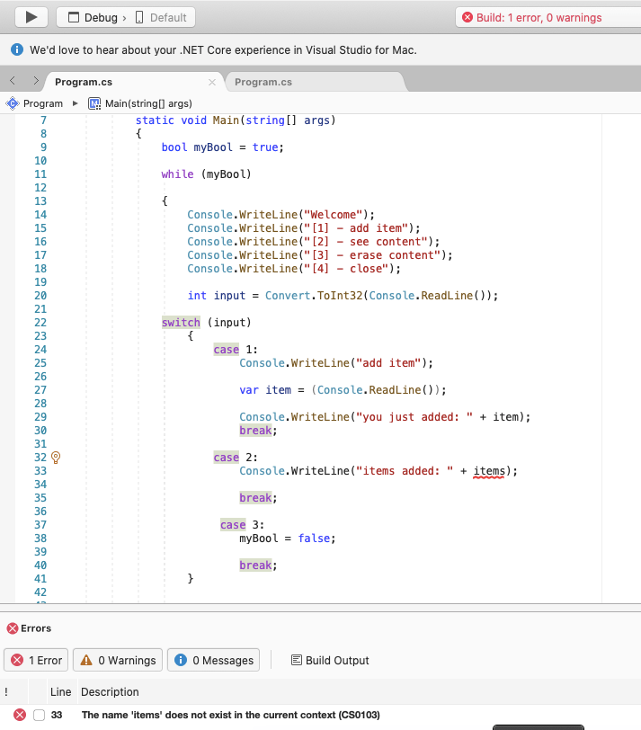Click the red error icon in the line 33 row
Image resolution: width=641 pixels, height=730 pixels.
(x=20, y=715)
